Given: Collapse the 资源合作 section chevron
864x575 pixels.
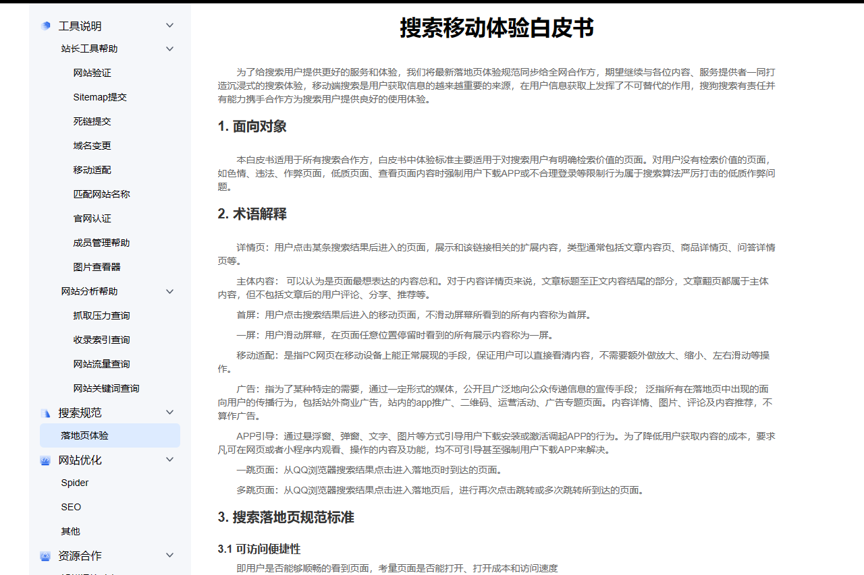Looking at the screenshot, I should pos(169,555).
